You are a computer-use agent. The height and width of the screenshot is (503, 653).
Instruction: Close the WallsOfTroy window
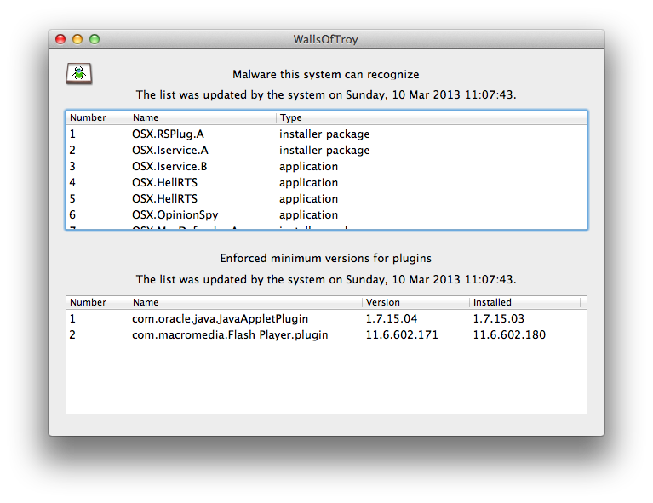[60, 39]
